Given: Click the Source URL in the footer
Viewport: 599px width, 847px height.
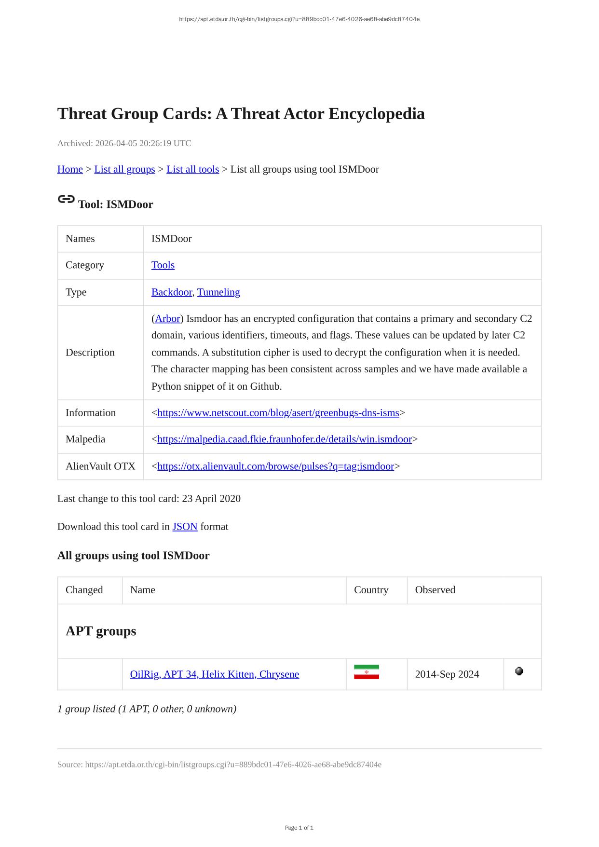Looking at the screenshot, I should (x=233, y=765).
